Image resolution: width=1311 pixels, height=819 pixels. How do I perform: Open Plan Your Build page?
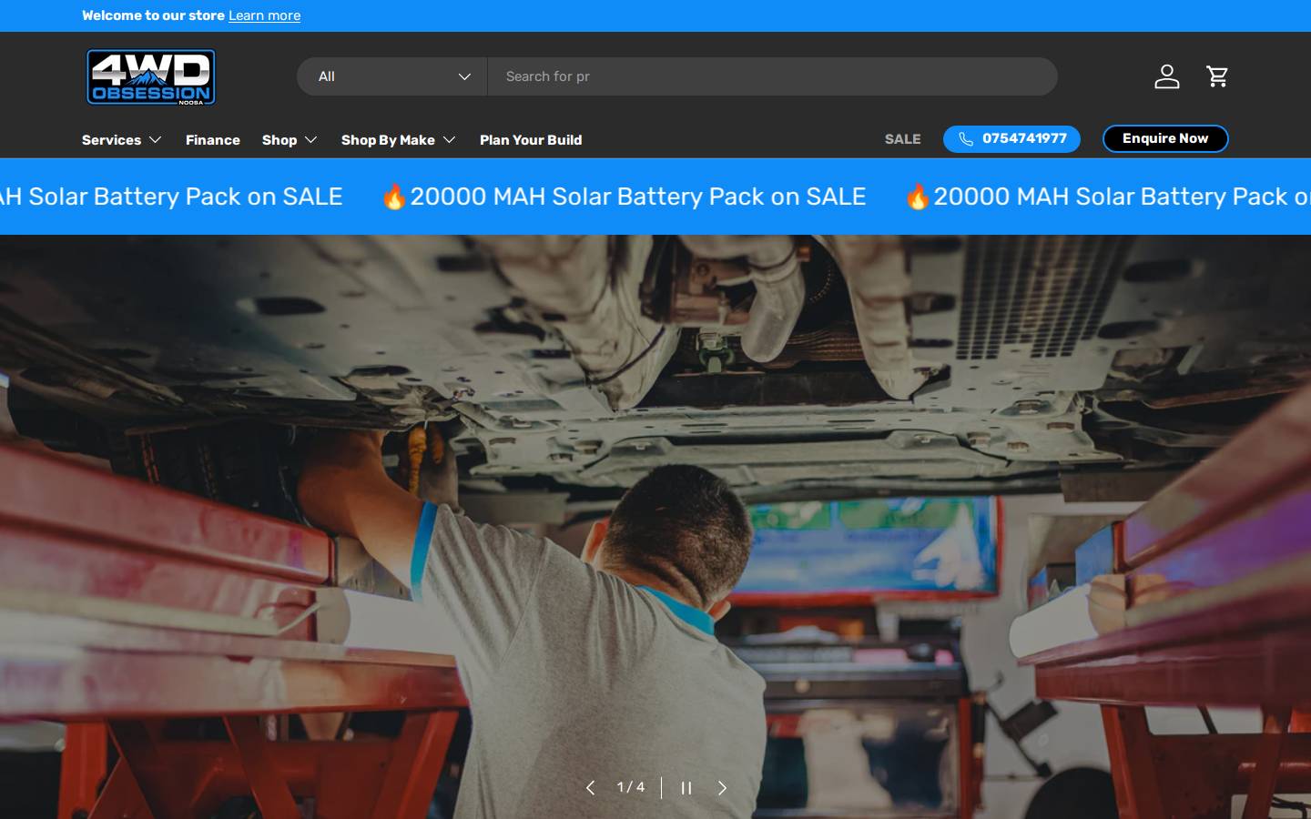click(x=531, y=140)
